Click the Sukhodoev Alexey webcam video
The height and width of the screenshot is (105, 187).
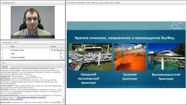point(33,22)
